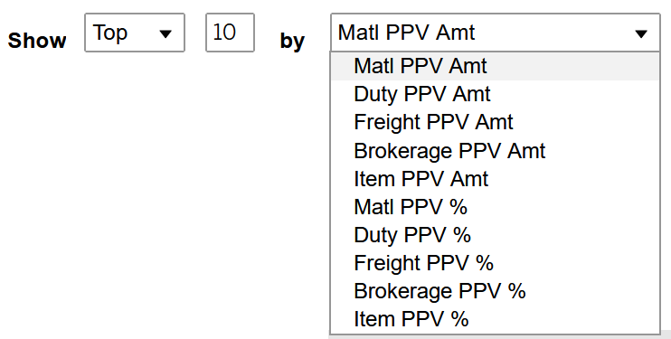Pick Duty PPV % from the dropdown list
The image size is (671, 339).
[x=496, y=235]
